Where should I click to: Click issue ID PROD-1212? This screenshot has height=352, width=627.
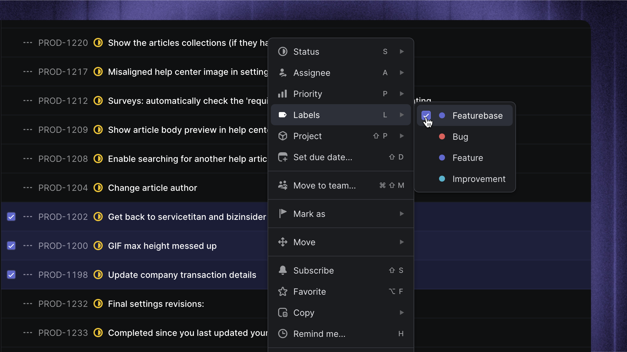(x=63, y=101)
